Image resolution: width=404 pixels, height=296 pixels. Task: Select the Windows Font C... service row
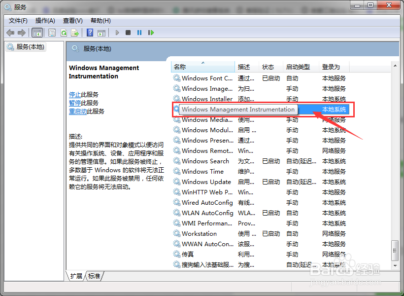click(x=260, y=78)
